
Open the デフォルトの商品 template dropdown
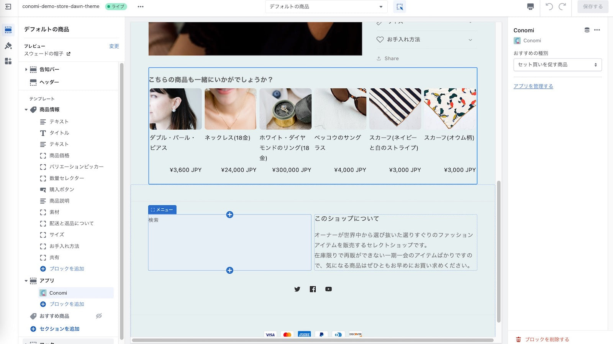point(326,6)
